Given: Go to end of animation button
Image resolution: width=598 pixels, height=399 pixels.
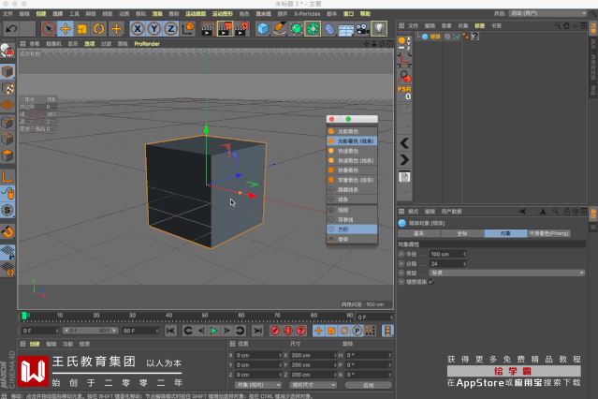Looking at the screenshot, I should (x=257, y=331).
